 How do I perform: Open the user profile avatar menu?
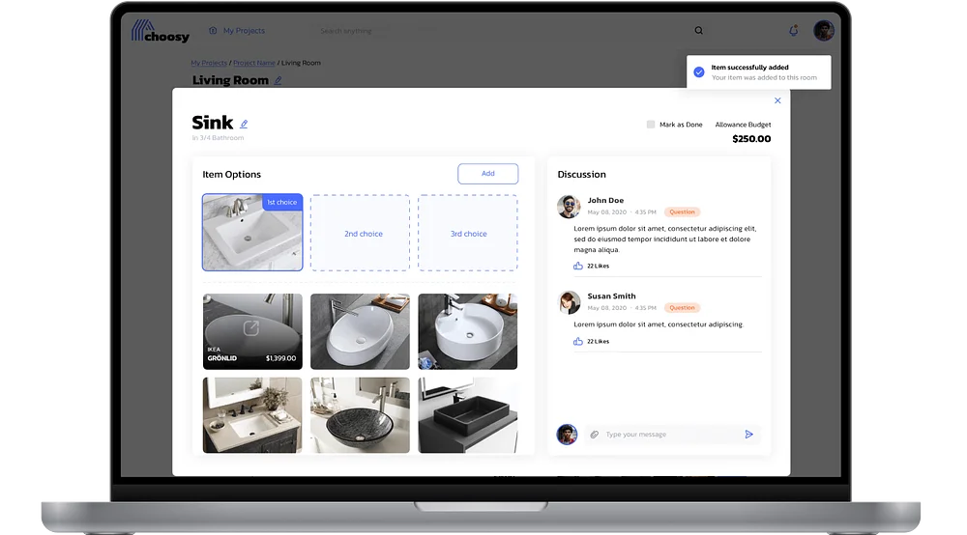tap(823, 30)
